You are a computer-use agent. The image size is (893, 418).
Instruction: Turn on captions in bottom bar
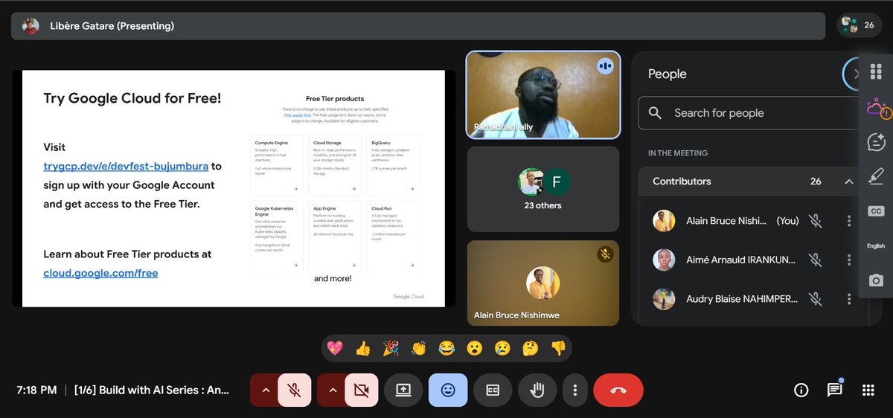pos(492,390)
